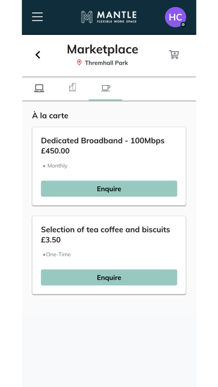Click the £450.00 price text
Viewport: 218px width, 387px height.
pyautogui.click(x=55, y=151)
